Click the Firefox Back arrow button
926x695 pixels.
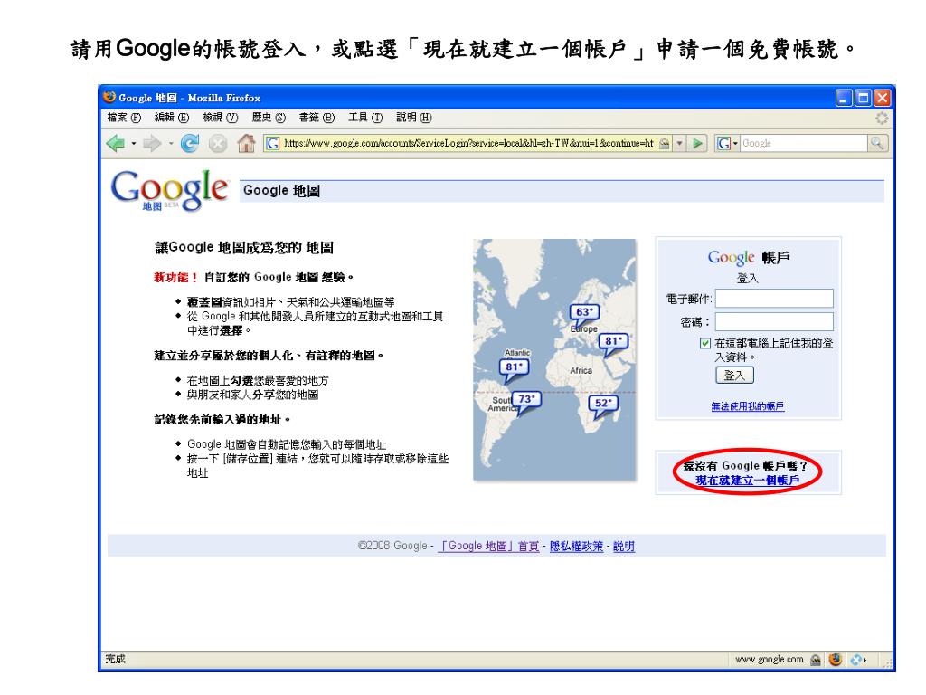pos(116,143)
